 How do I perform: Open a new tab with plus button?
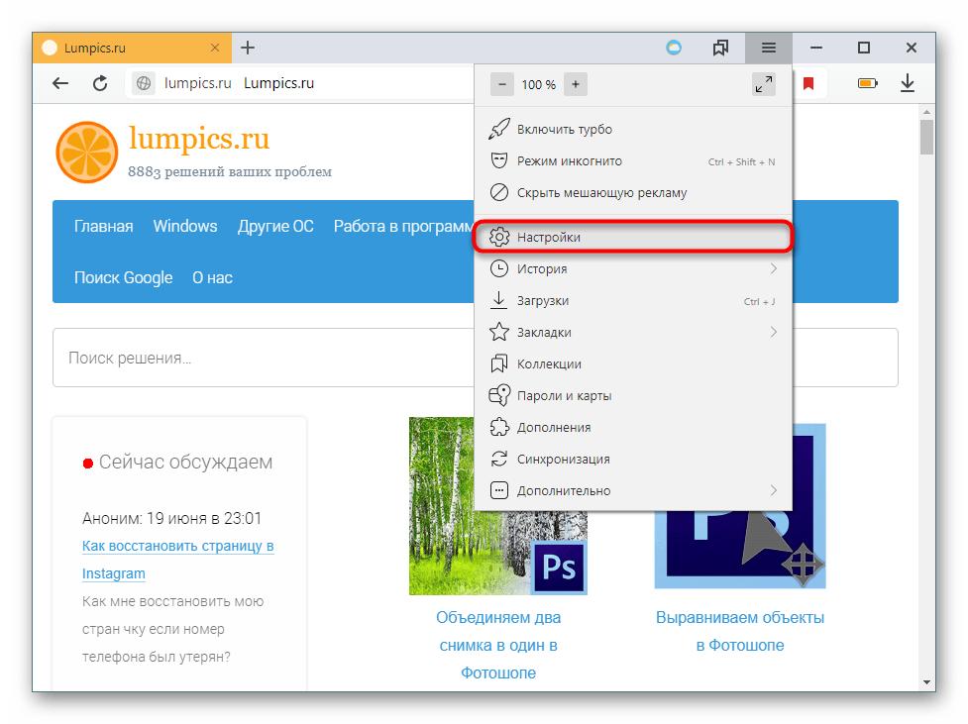pyautogui.click(x=248, y=48)
